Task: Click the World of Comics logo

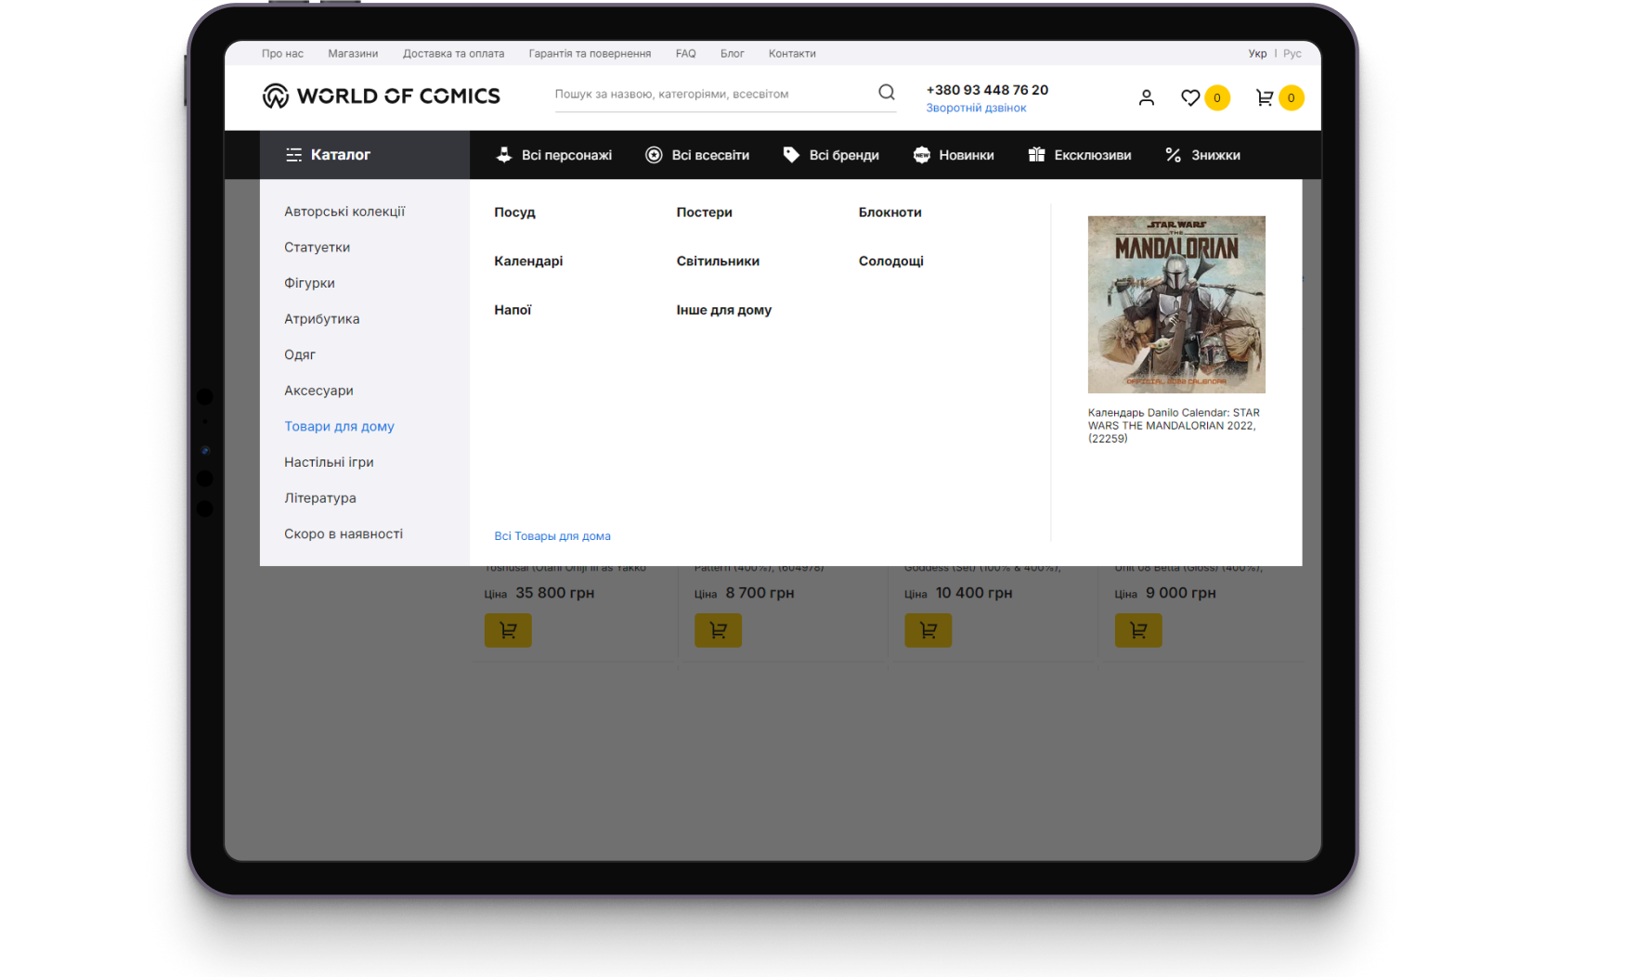Action: point(381,96)
